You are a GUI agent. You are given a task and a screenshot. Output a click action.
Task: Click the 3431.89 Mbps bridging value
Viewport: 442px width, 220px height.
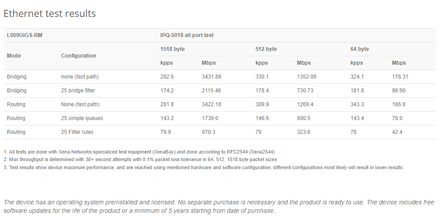[x=211, y=77]
